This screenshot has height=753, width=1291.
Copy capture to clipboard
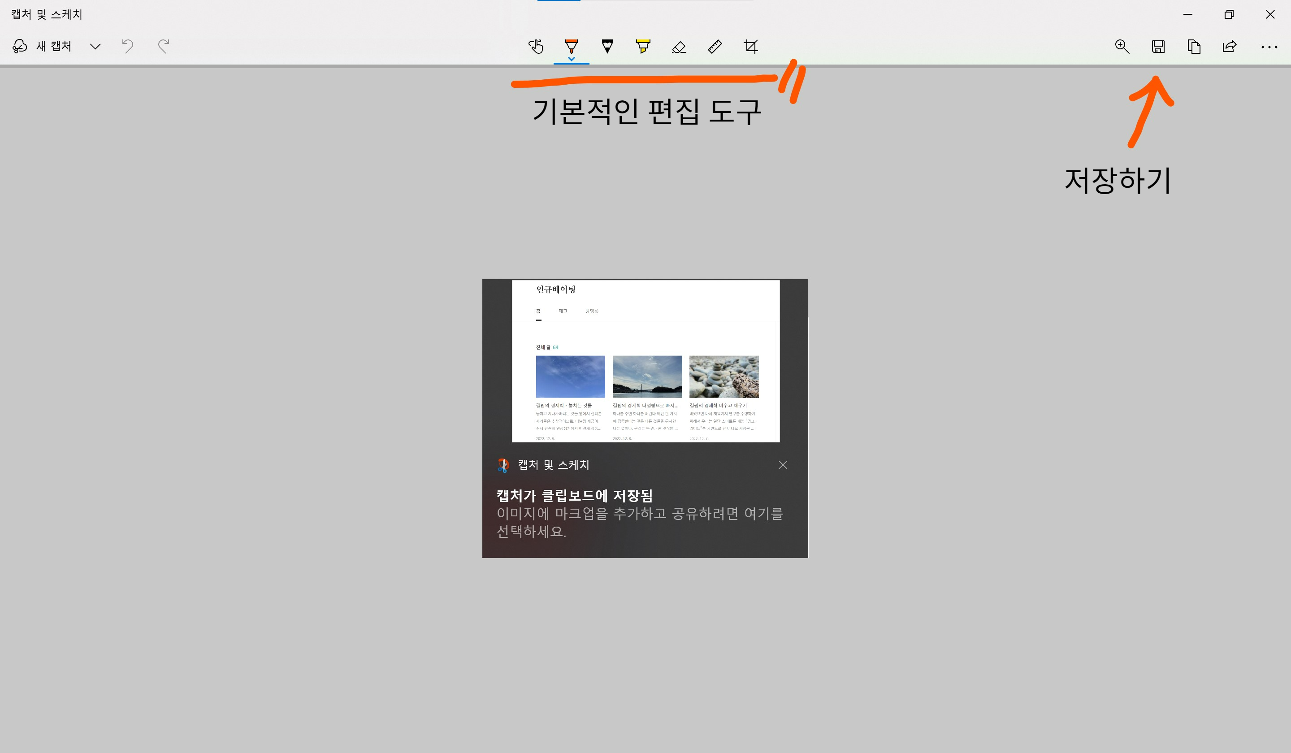1194,47
